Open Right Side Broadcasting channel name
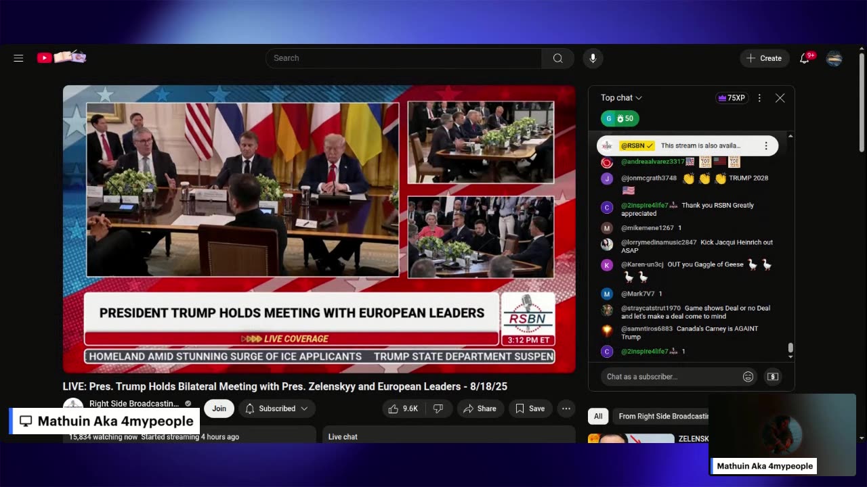 pos(134,404)
